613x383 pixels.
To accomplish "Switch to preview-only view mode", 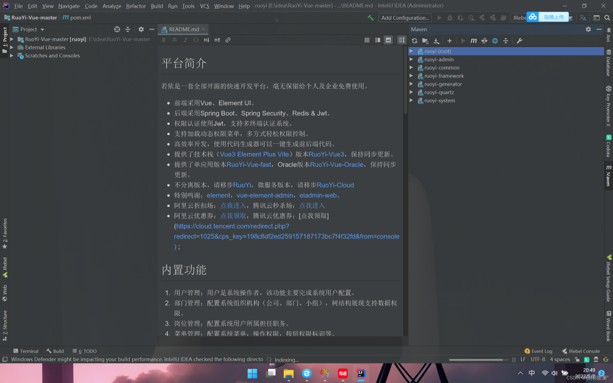I will [x=388, y=40].
